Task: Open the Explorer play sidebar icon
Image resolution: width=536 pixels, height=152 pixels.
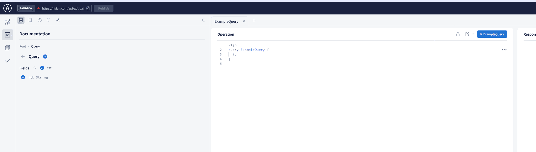Action: click(7, 35)
